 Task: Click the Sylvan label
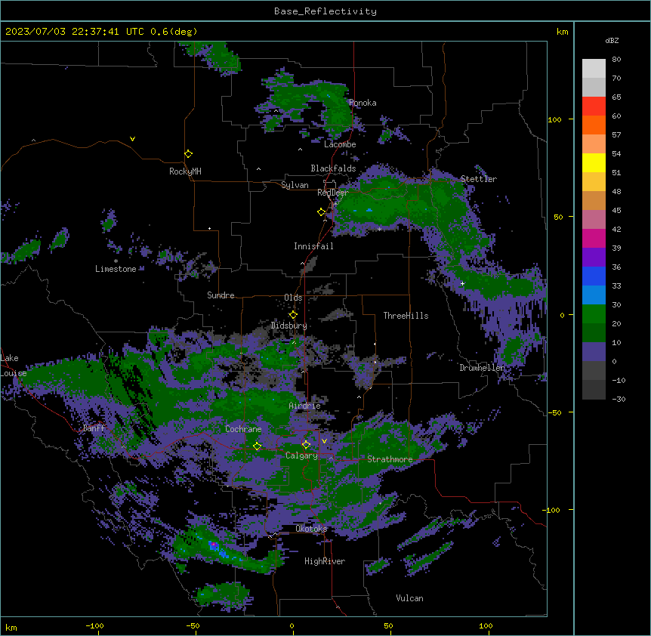pyautogui.click(x=295, y=185)
